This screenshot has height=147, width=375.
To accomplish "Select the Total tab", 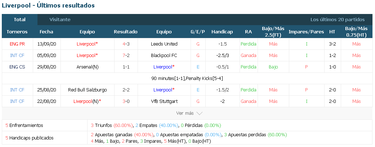I will (x=19, y=19).
